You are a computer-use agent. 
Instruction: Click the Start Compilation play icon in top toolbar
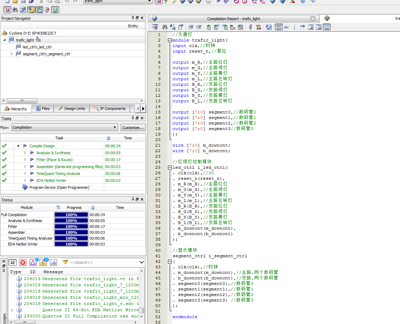click(218, 1)
